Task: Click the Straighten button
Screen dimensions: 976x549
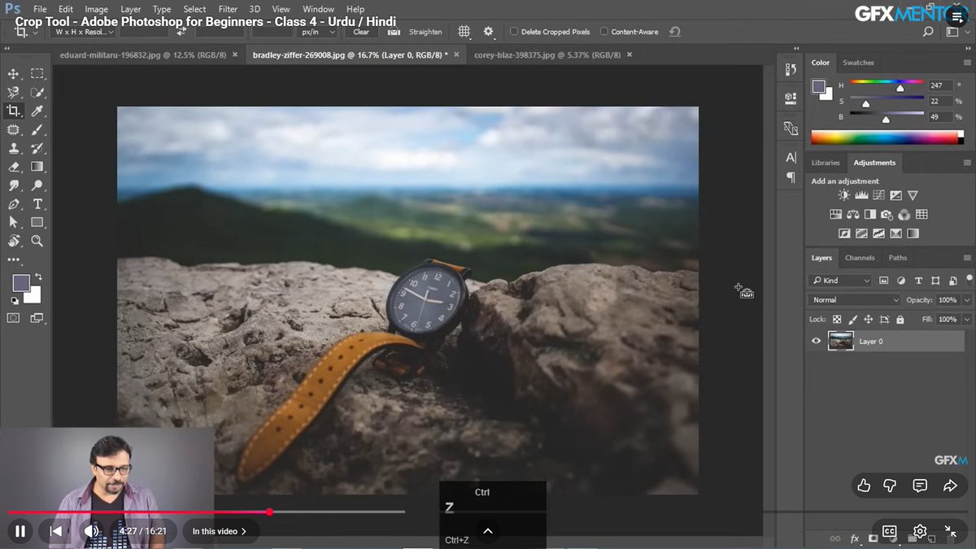Action: (425, 32)
